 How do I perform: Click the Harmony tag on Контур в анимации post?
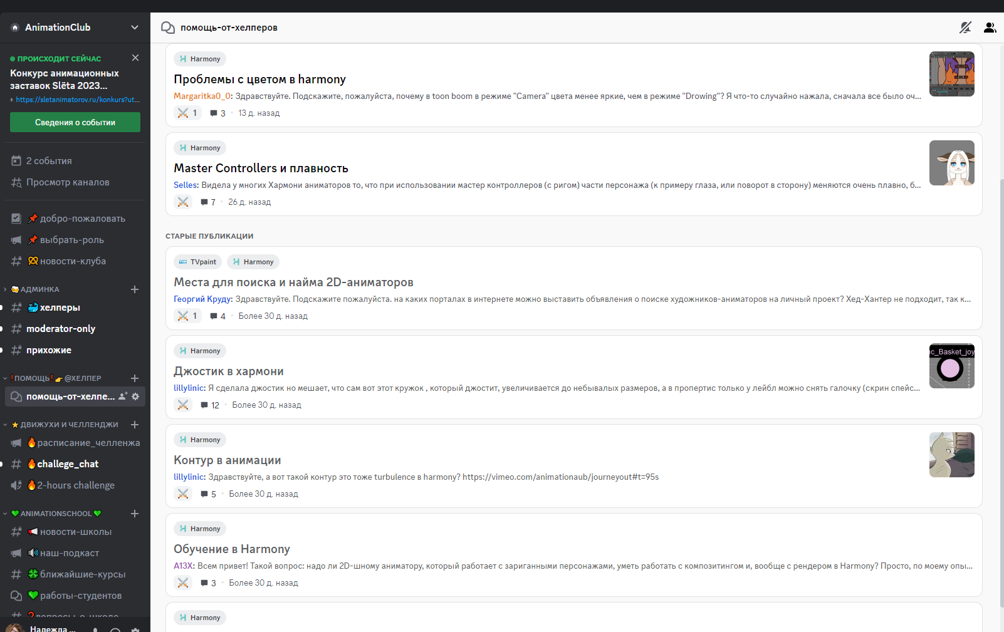click(200, 440)
